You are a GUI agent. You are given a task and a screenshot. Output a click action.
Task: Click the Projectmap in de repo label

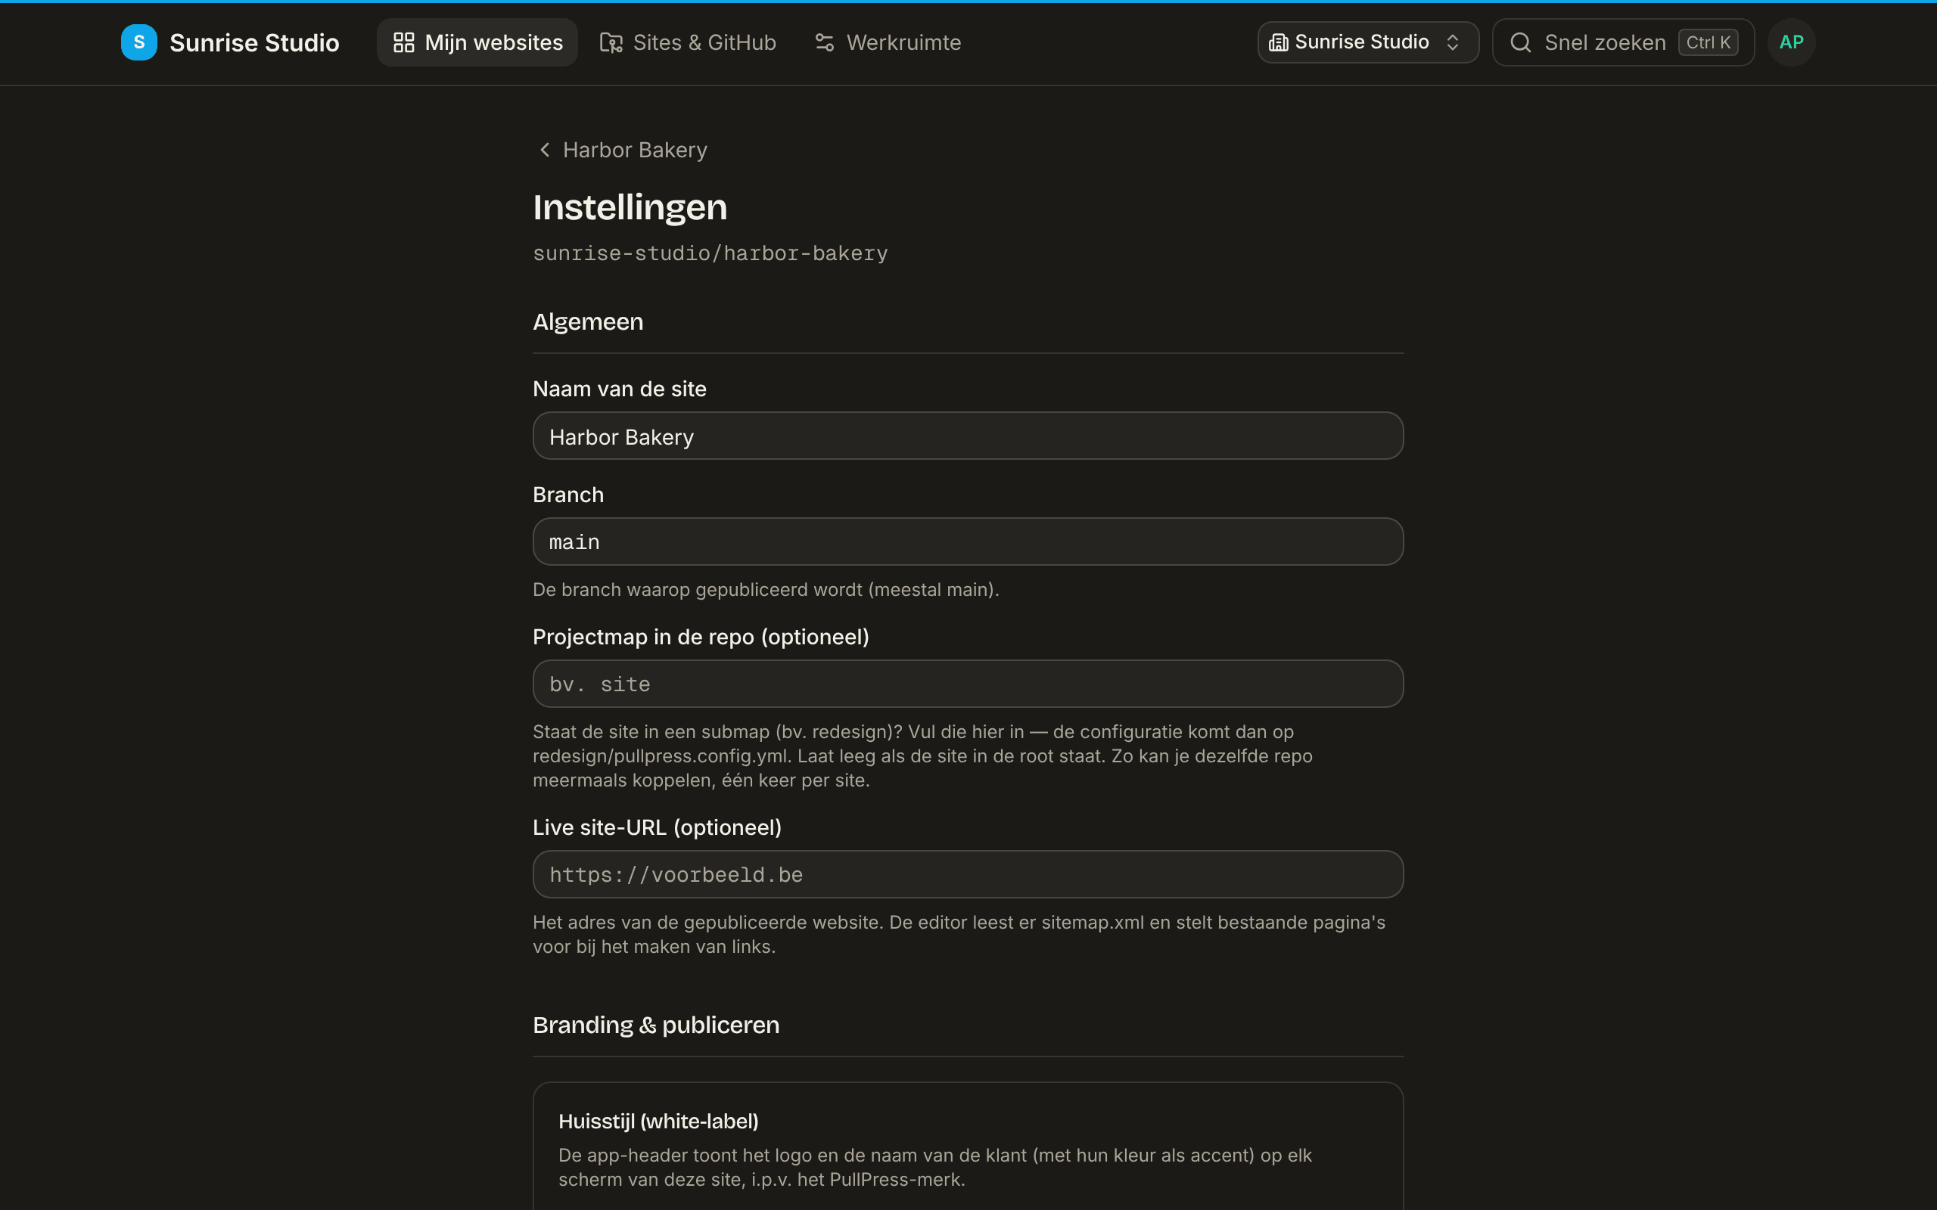pos(701,637)
